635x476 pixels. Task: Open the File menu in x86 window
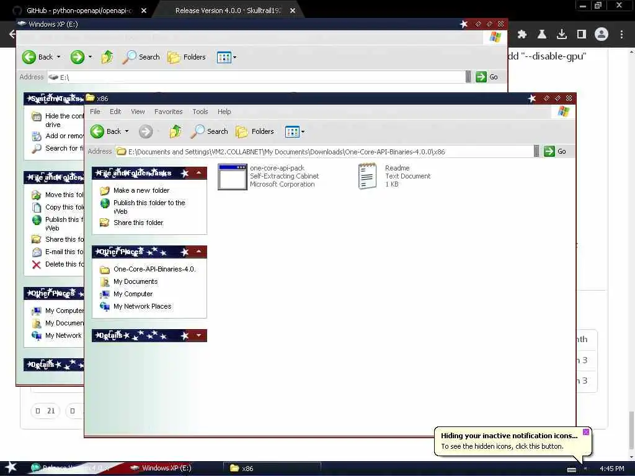click(95, 112)
